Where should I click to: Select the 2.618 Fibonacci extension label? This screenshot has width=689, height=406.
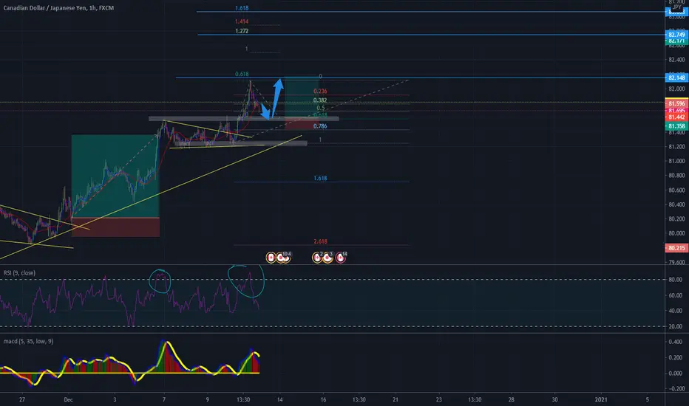pos(320,241)
